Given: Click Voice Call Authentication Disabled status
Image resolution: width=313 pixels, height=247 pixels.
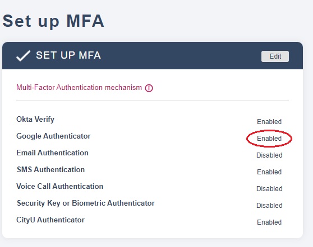Looking at the screenshot, I should 269,188.
